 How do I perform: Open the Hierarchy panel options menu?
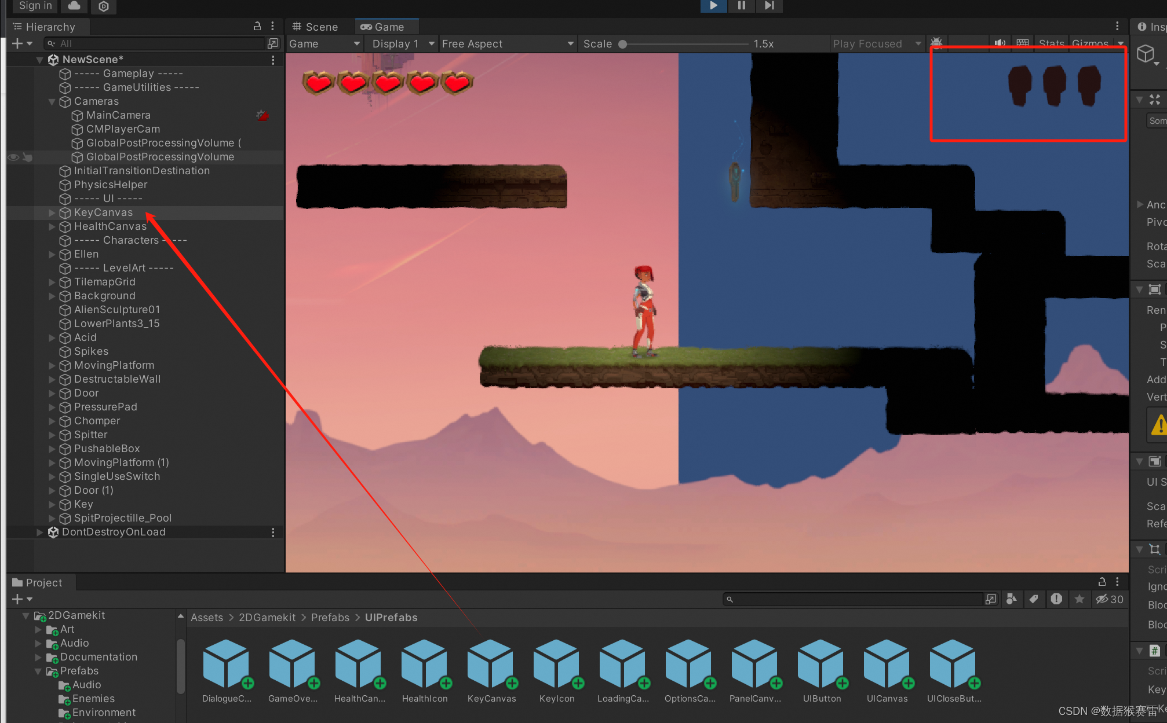272,26
